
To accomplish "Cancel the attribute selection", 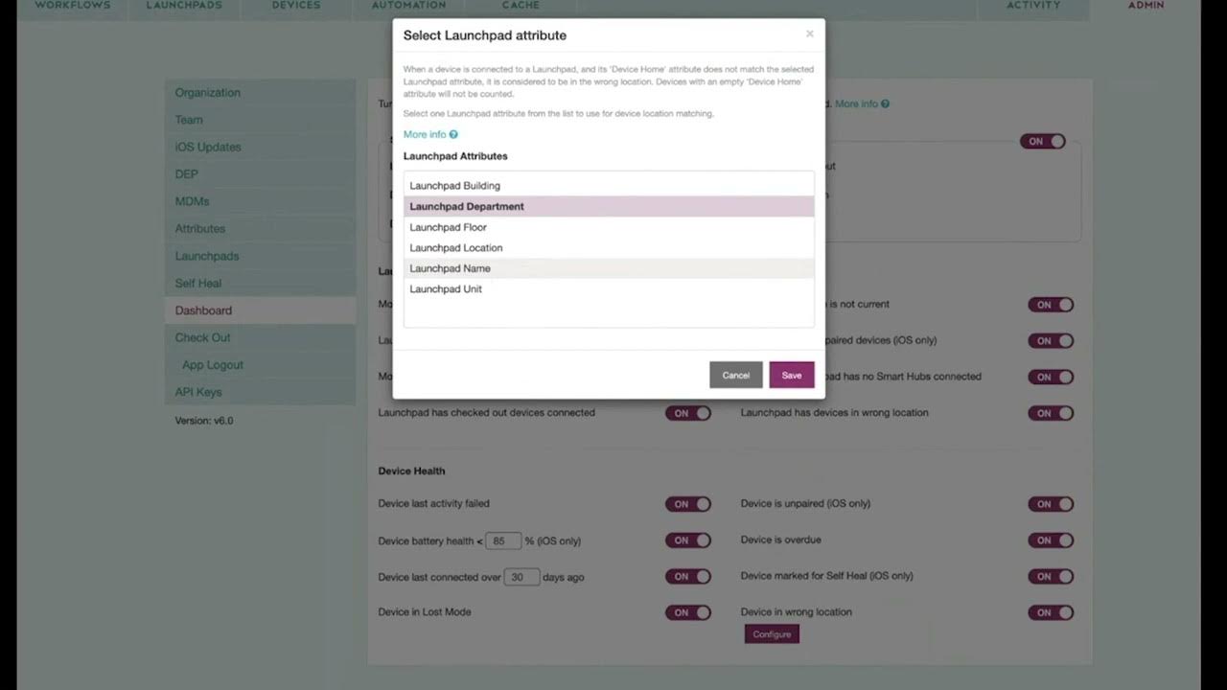I will coord(735,375).
